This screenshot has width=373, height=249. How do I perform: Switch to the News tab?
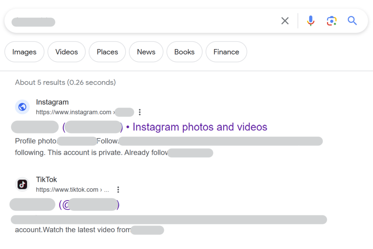coord(146,52)
